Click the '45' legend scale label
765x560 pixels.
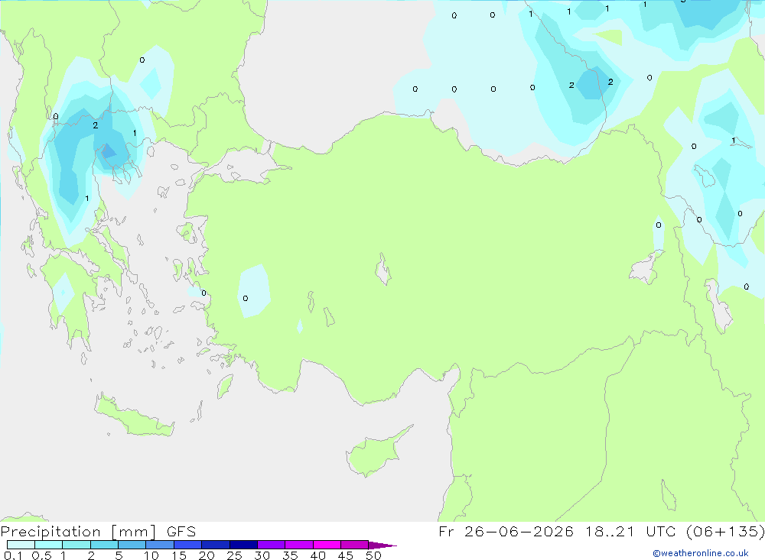[x=346, y=555]
